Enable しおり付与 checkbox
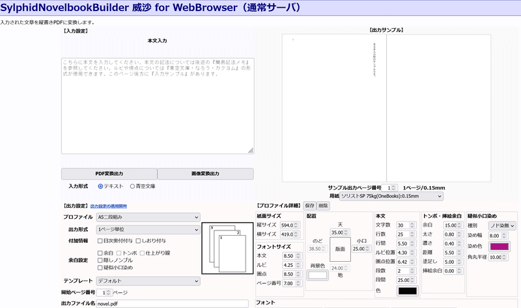Image resolution: width=521 pixels, height=308 pixels. click(138, 240)
